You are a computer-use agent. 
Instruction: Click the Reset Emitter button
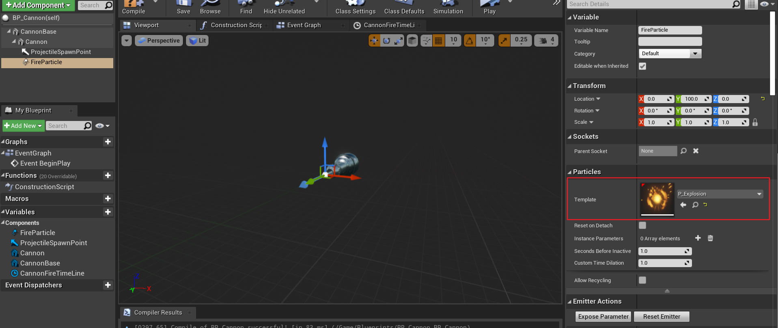click(x=662, y=317)
